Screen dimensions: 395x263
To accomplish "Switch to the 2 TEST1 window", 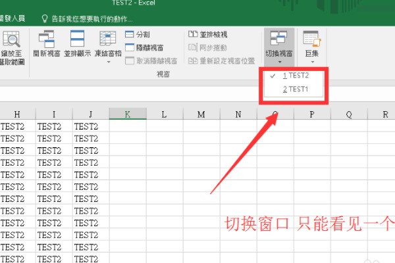I will pos(295,89).
